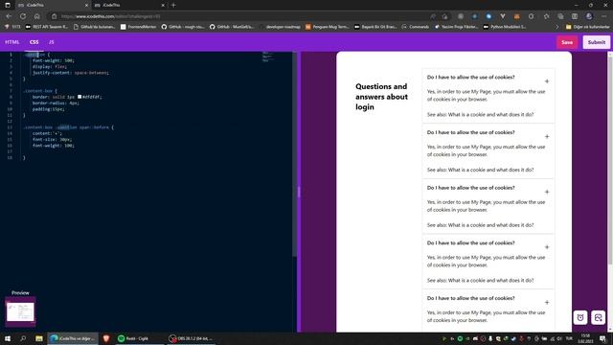Expand the third cookies question plus icon
Image resolution: width=613 pixels, height=345 pixels.
pos(547,192)
